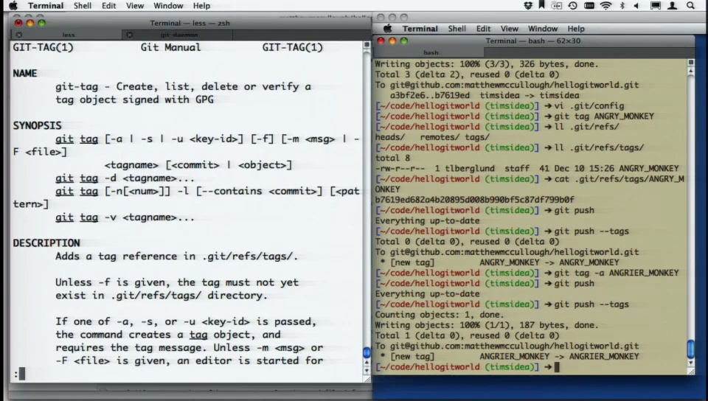Click the 'Terminal — bash — 62×30' window title
Image resolution: width=708 pixels, height=401 pixels.
tap(532, 41)
